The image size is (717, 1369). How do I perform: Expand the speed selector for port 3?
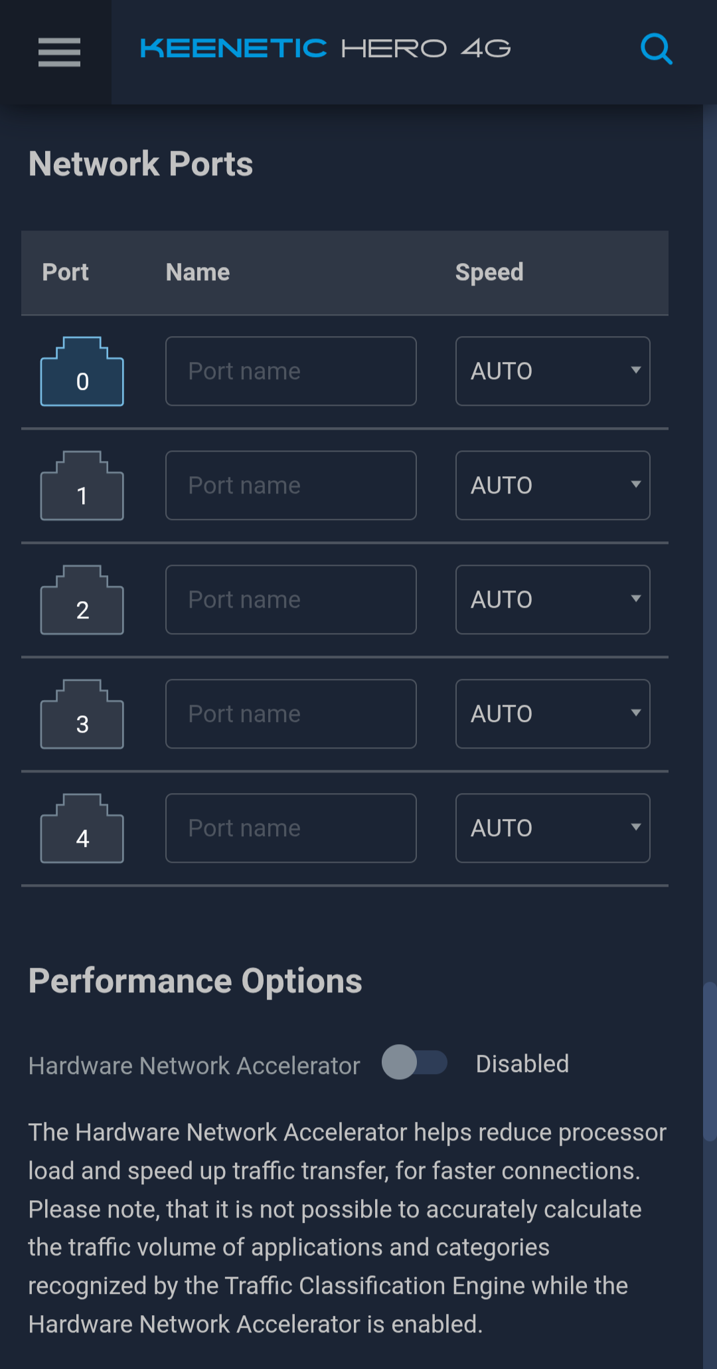[552, 714]
